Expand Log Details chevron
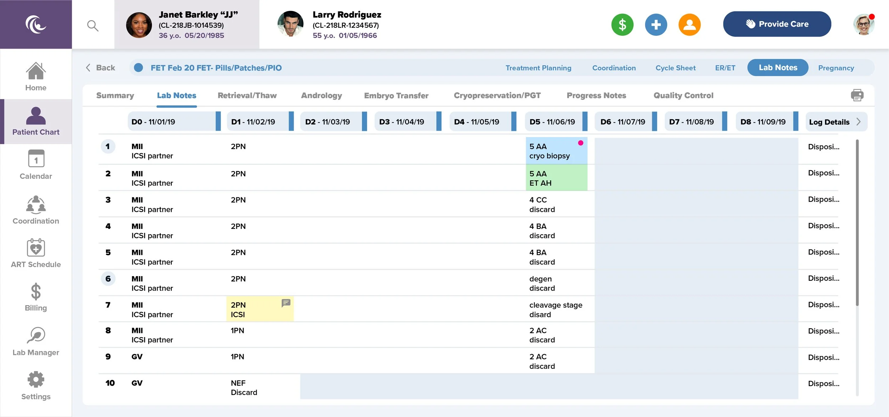The height and width of the screenshot is (417, 889). [x=858, y=122]
